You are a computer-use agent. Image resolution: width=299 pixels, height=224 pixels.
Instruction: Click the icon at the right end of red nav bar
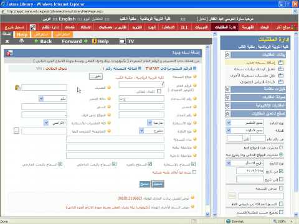[x=293, y=27]
